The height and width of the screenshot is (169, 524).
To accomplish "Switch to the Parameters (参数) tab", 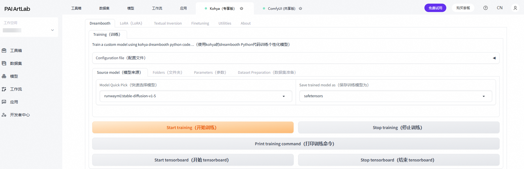I will (210, 73).
